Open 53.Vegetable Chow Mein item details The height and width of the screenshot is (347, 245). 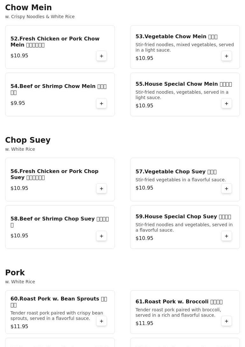click(177, 37)
